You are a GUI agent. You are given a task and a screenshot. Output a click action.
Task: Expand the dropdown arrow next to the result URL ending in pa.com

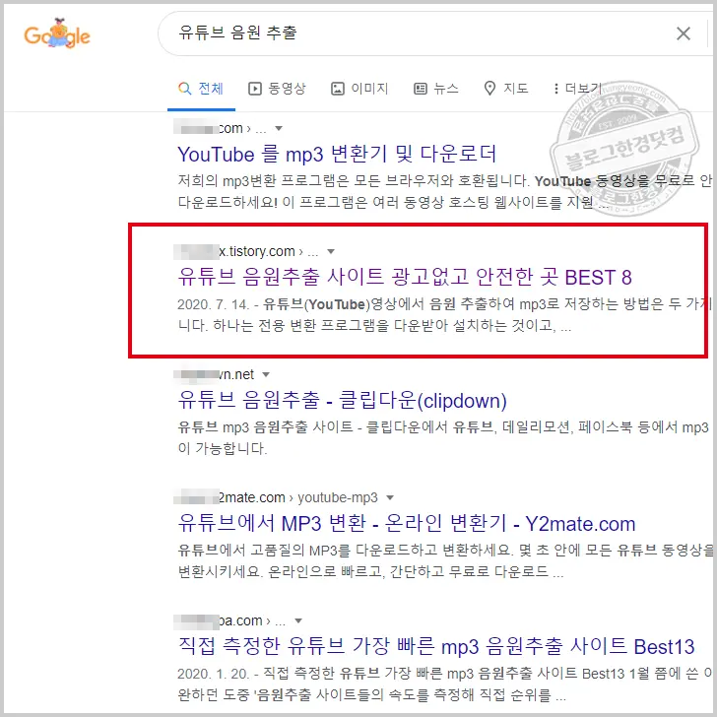point(298,620)
